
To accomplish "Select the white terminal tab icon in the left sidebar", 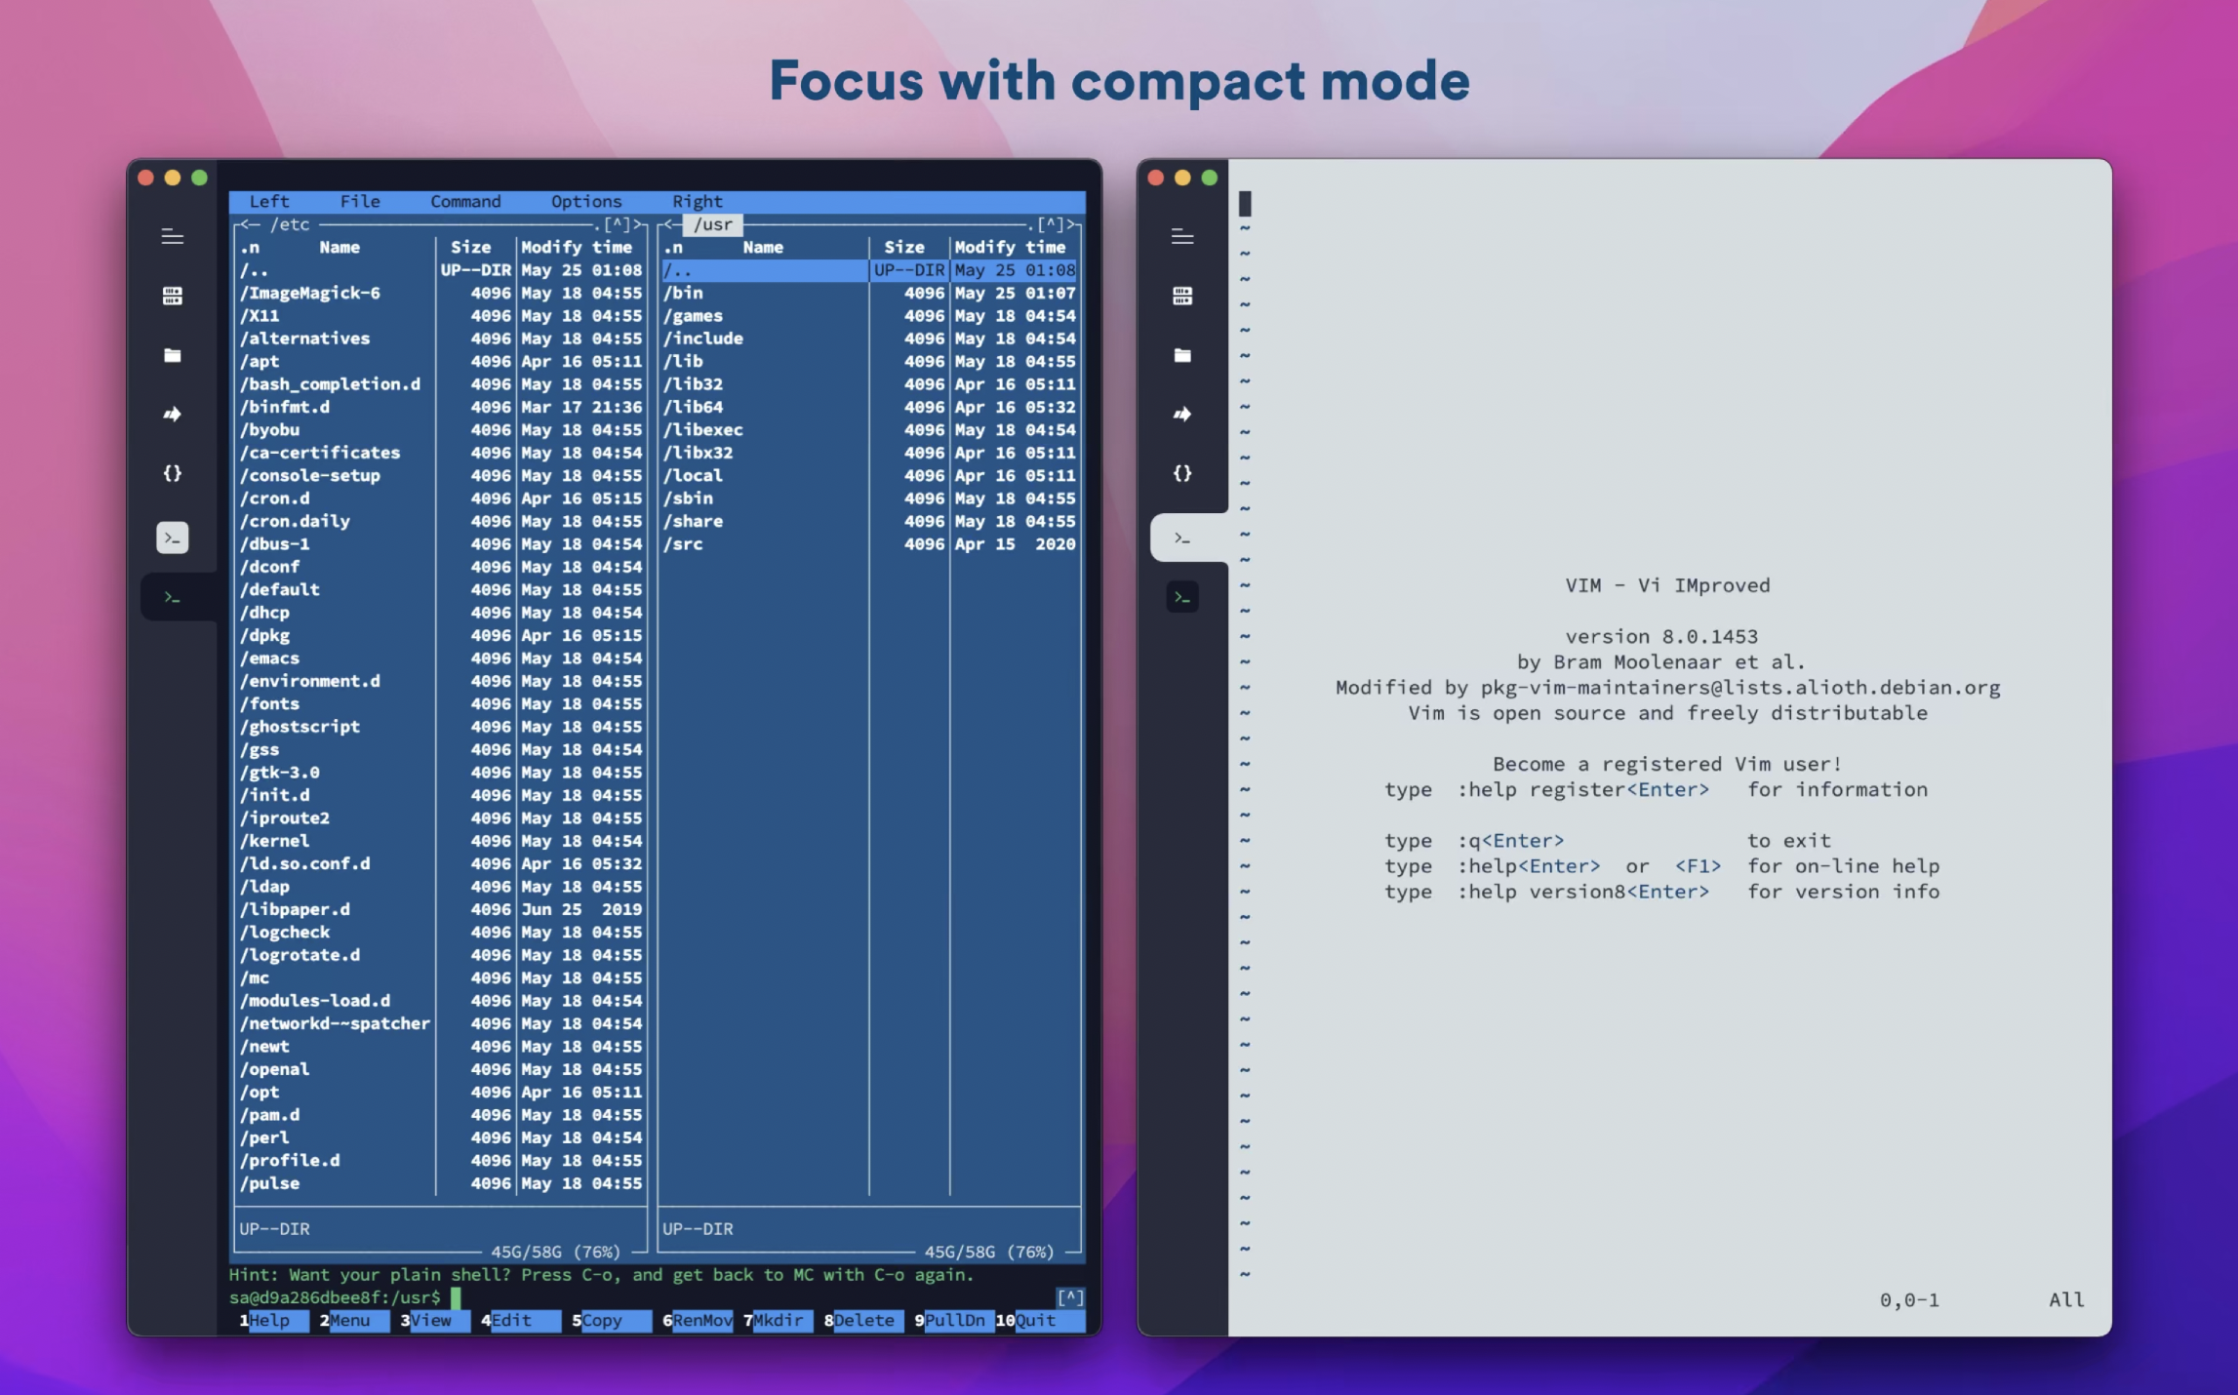I will (172, 538).
